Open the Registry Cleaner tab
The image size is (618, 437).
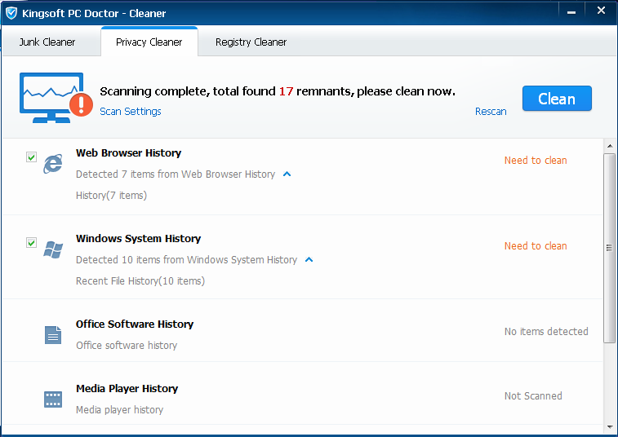(251, 42)
